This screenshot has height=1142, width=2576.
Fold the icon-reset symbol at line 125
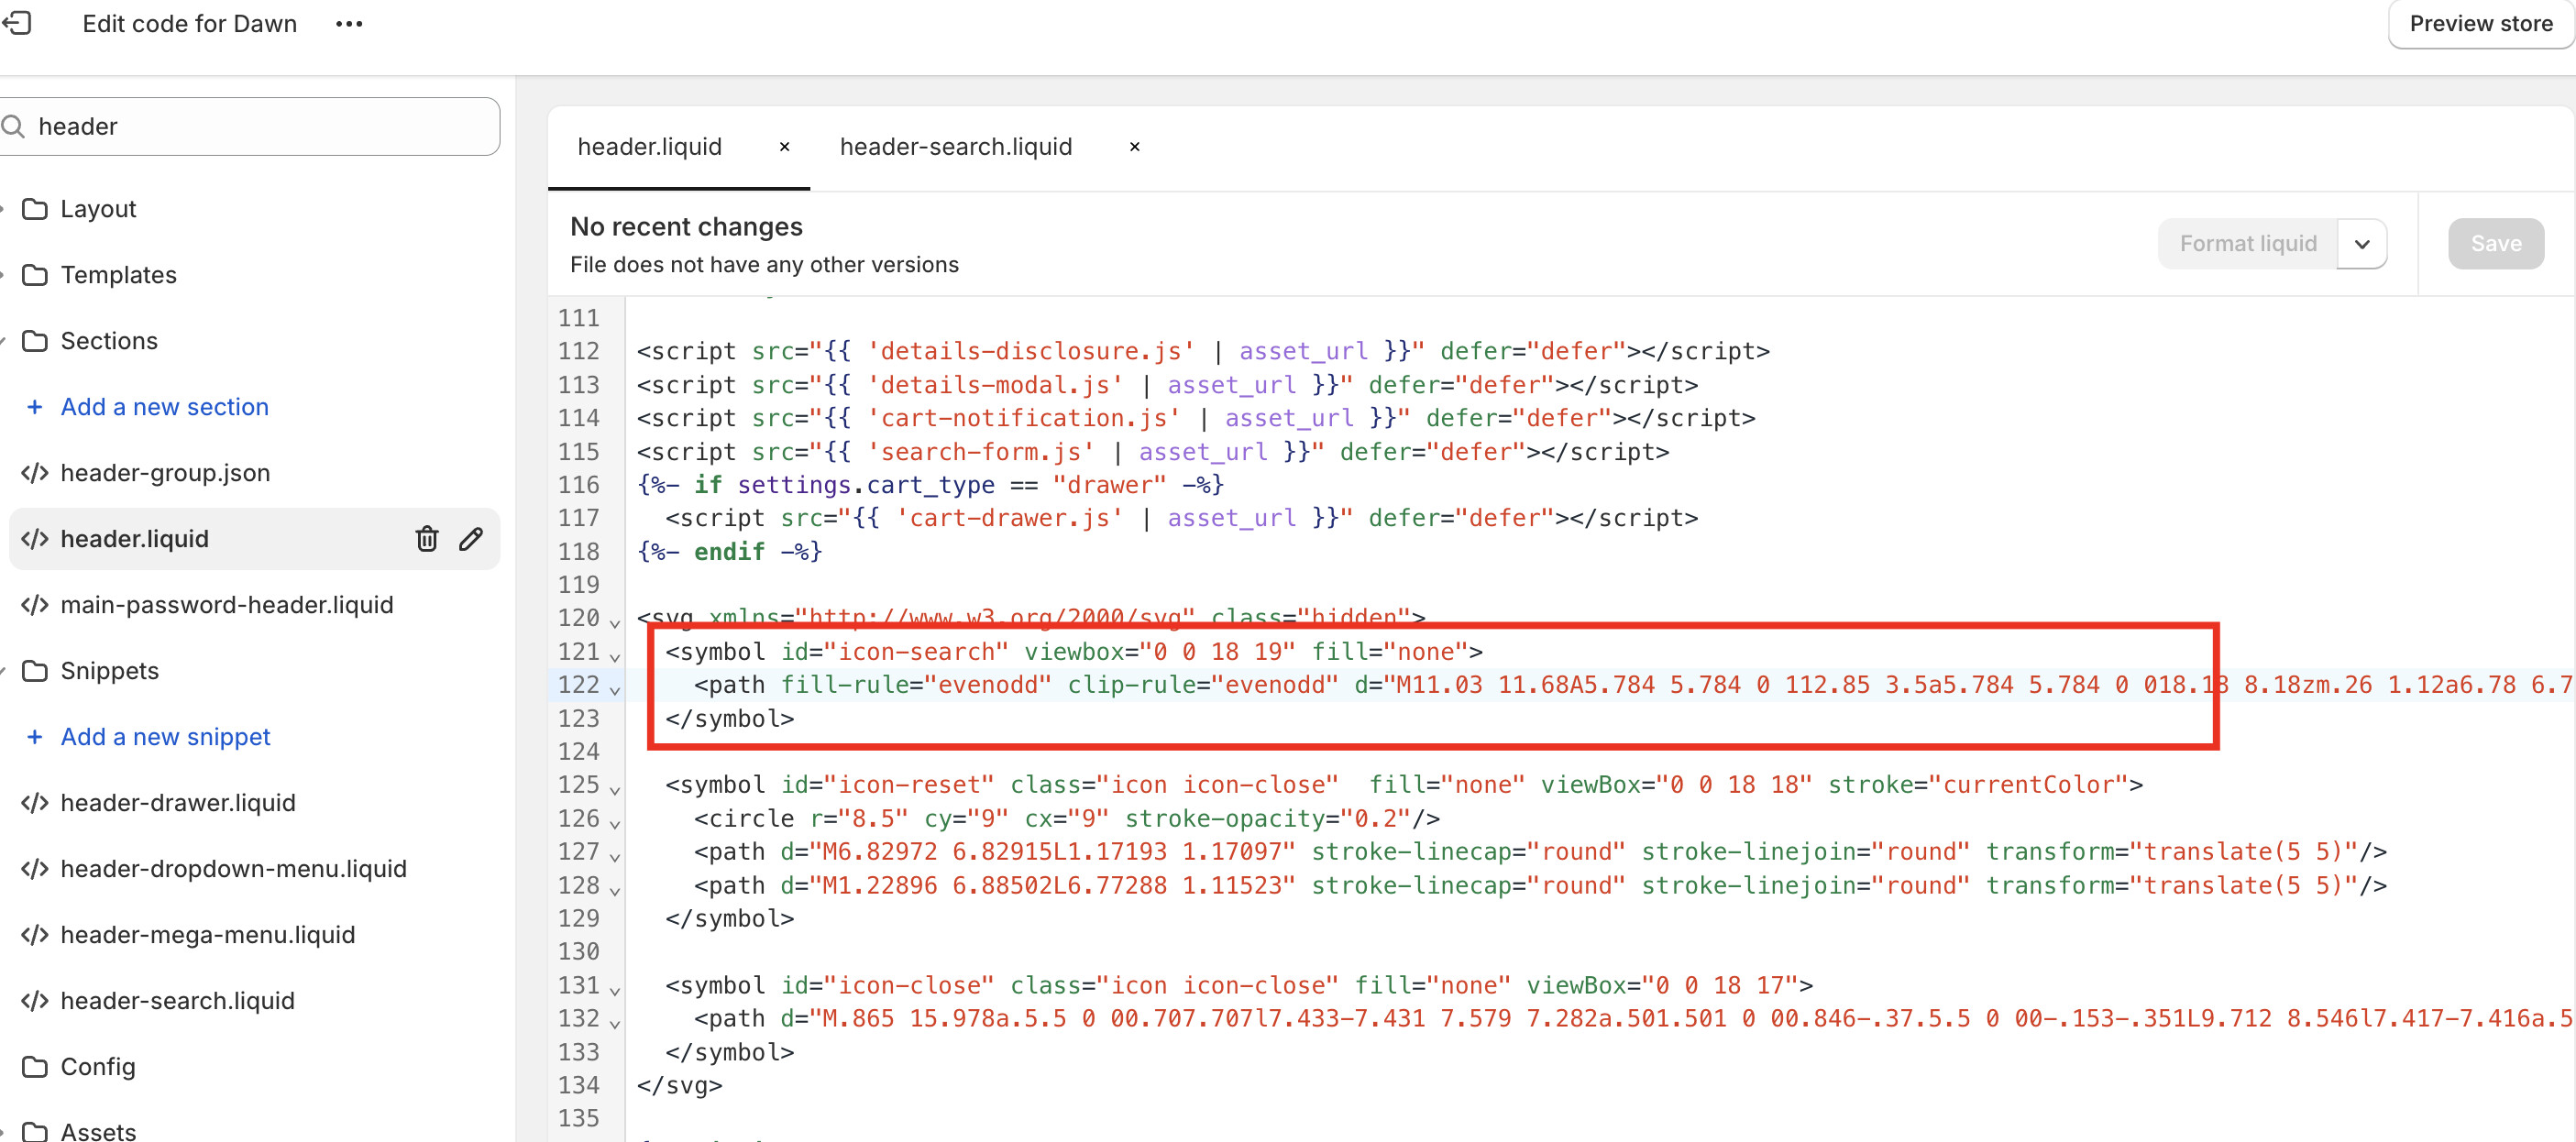pyautogui.click(x=615, y=789)
